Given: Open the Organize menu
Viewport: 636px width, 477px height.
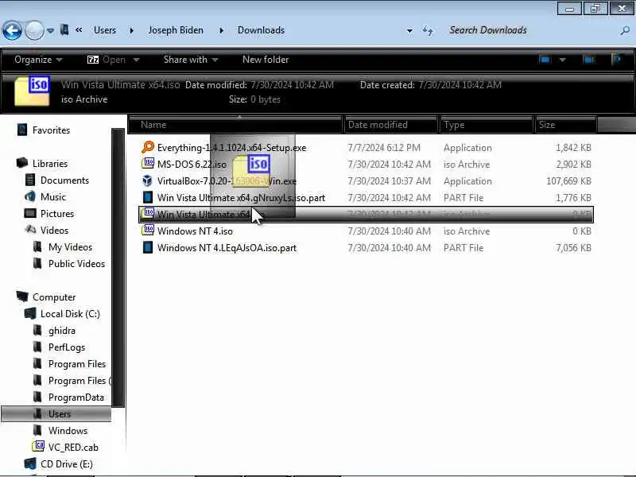Looking at the screenshot, I should (38, 60).
